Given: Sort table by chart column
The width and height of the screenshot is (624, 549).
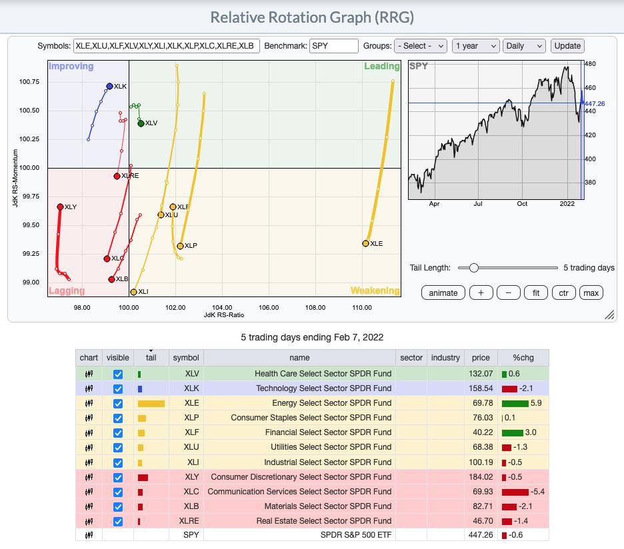Looking at the screenshot, I should [x=89, y=358].
